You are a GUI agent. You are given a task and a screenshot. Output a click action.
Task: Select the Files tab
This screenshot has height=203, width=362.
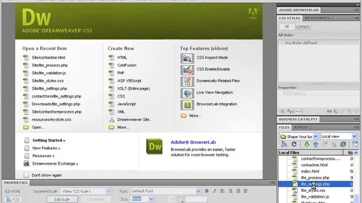(x=284, y=127)
